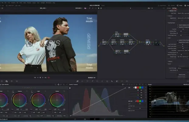This screenshot has width=189, height=122.
Task: Stop viewer playback
Action: 40,77
